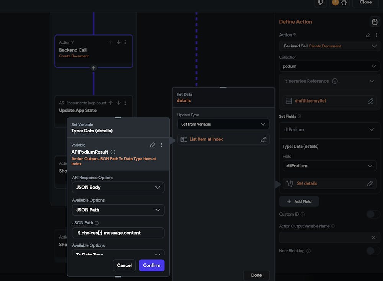Viewport: 383px width, 281px height.
Task: Click the Cancel button
Action: [x=124, y=265]
